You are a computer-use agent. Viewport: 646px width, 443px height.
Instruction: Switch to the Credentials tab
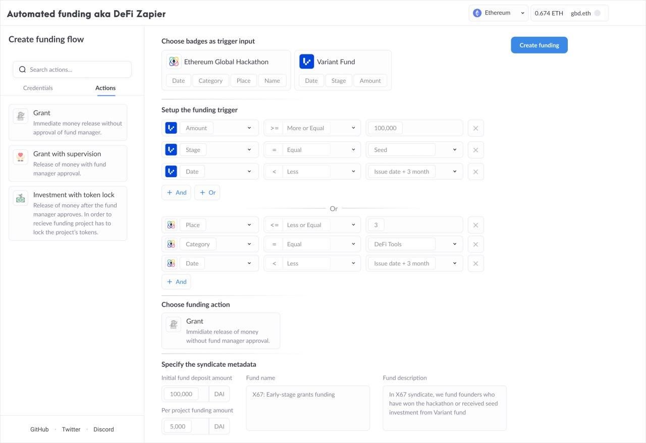point(38,88)
